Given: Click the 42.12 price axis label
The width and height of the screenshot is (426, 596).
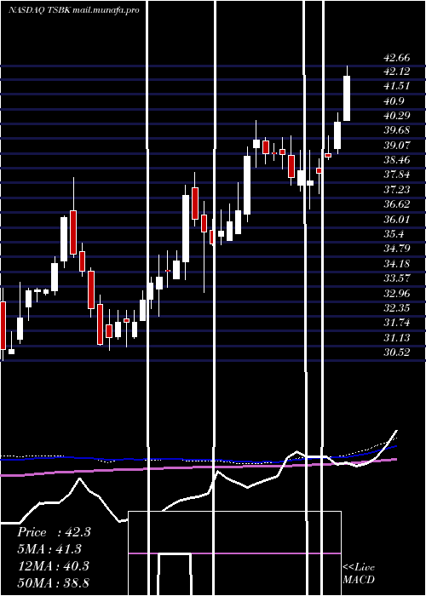Looking at the screenshot, I should (x=397, y=71).
